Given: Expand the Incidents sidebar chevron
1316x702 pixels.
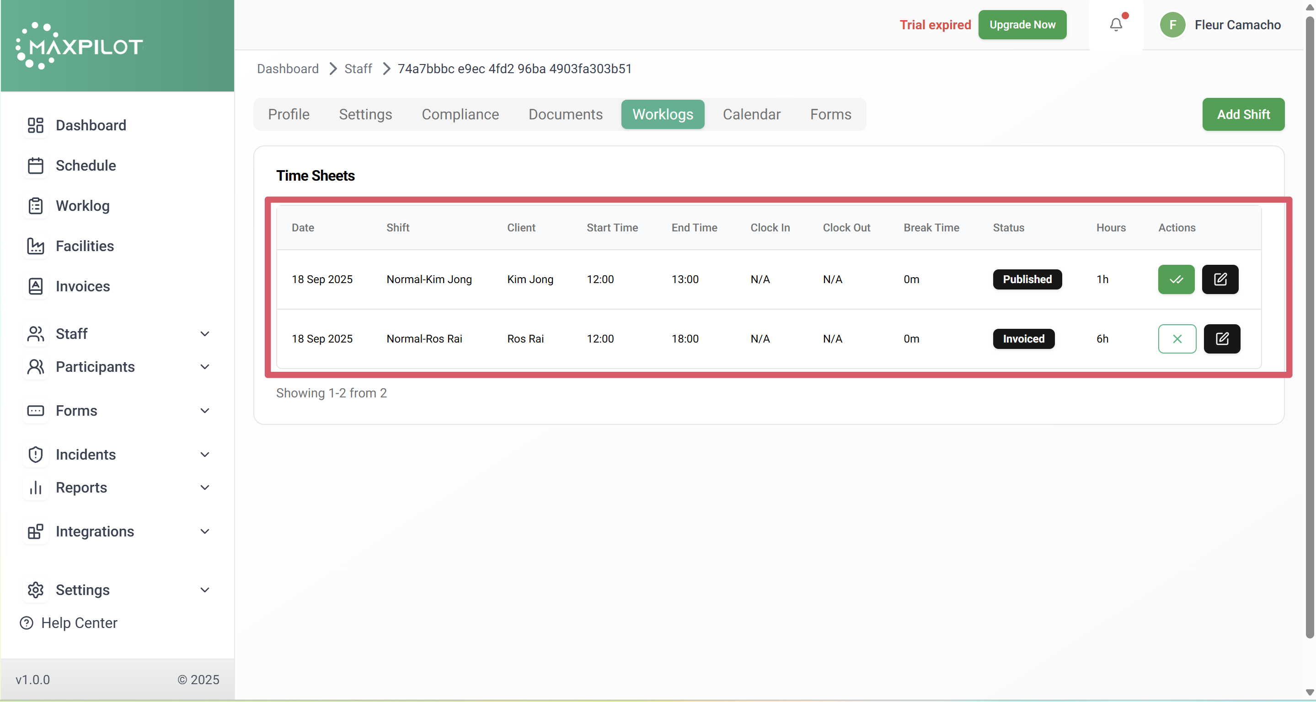Looking at the screenshot, I should pos(205,454).
